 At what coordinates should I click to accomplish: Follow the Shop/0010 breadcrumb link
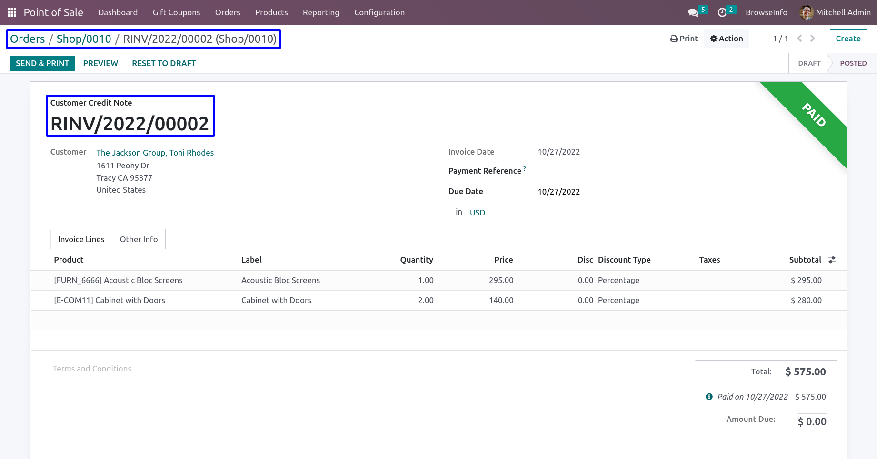click(x=84, y=39)
